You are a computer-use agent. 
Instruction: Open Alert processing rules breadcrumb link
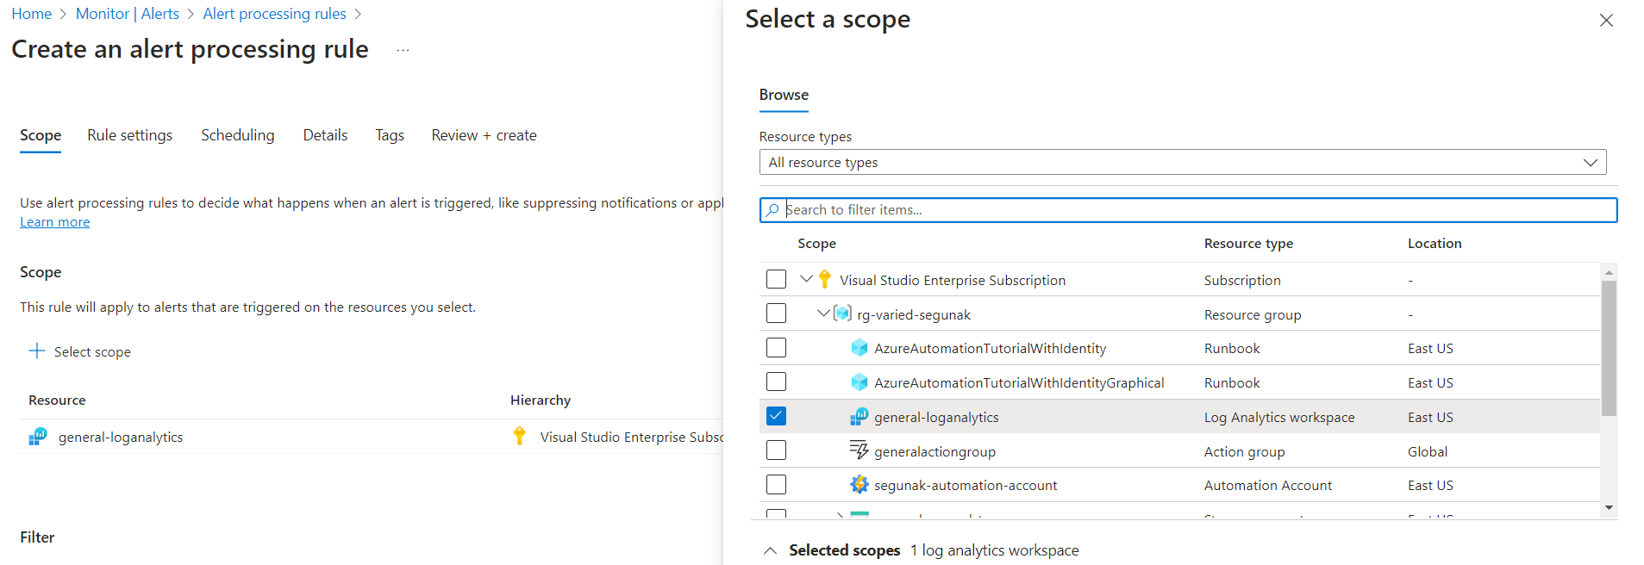click(274, 14)
